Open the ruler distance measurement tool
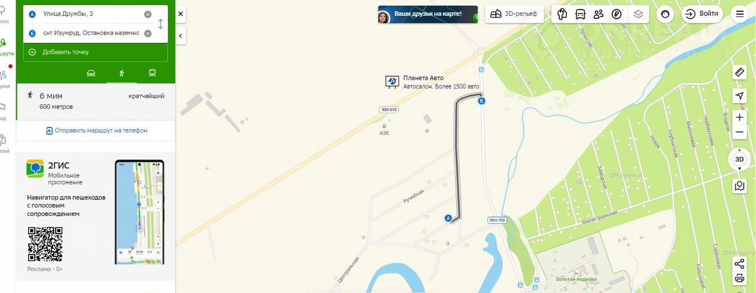This screenshot has width=756, height=293. coord(739,72)
